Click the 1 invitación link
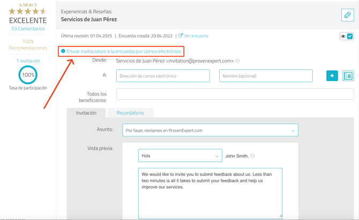Screen dimensions: 359x220 28,61
